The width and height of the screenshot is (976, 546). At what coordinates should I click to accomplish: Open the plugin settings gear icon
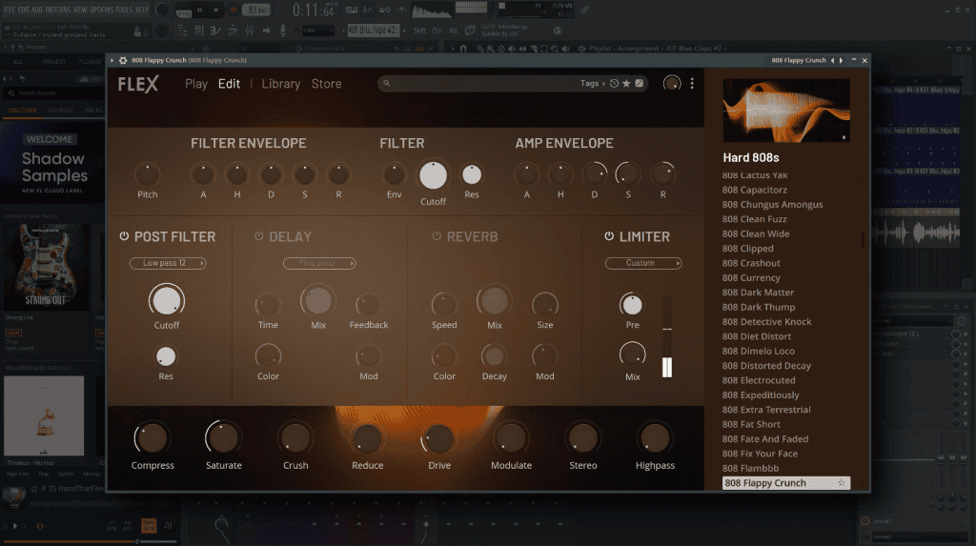[x=123, y=60]
